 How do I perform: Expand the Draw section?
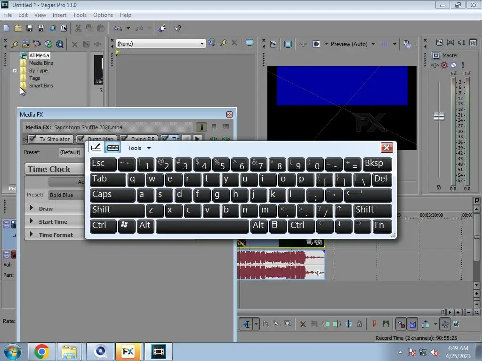[32, 208]
